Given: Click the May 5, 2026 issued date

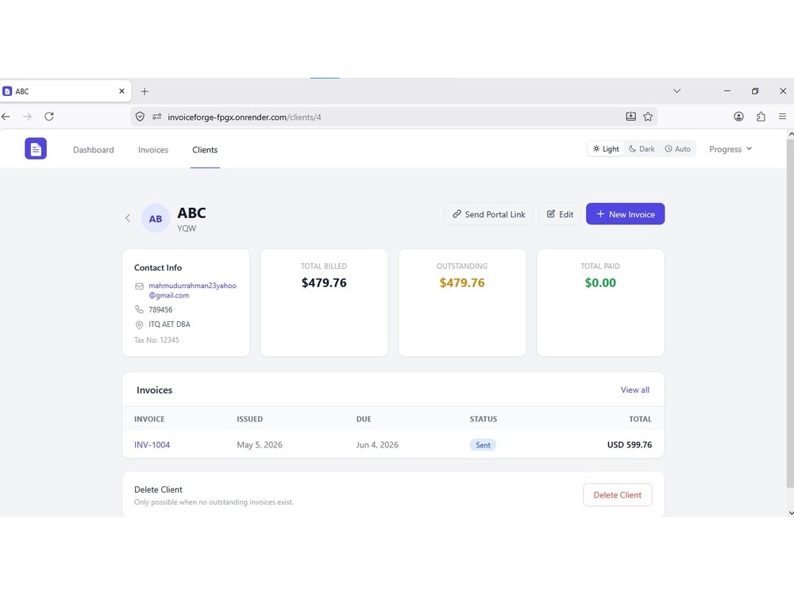Looking at the screenshot, I should (x=260, y=445).
